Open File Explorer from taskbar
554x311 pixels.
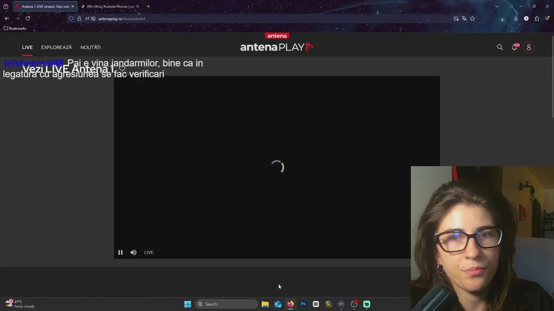click(265, 304)
